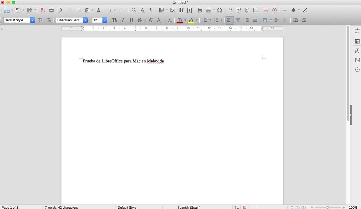361x209 pixels.
Task: Expand the Insert Table grid dropdown arrow
Action: (167, 10)
